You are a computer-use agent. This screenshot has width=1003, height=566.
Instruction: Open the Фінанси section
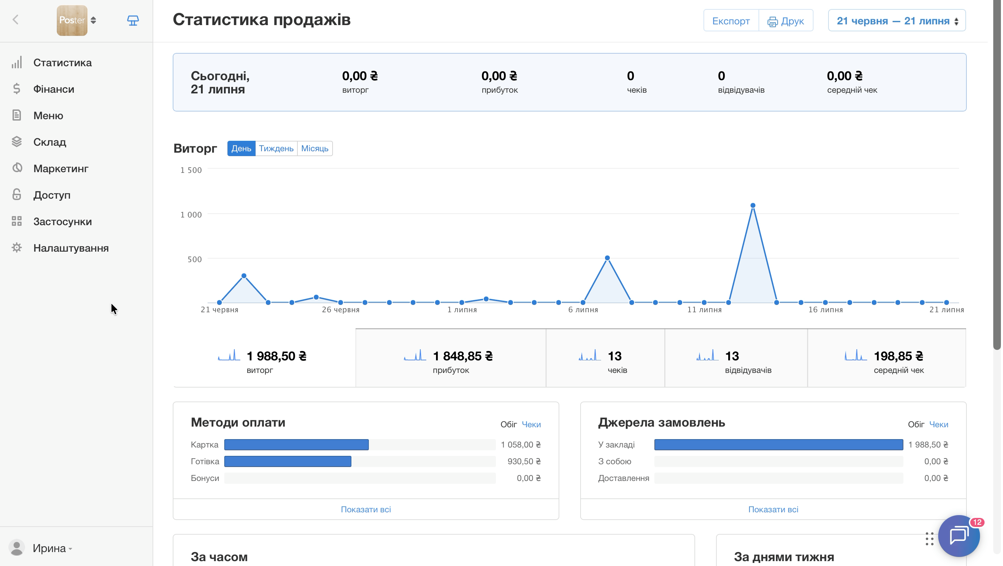click(54, 89)
